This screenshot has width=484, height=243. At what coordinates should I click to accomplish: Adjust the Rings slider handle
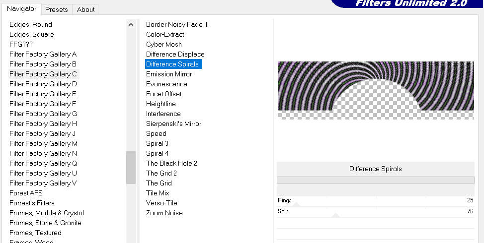(296, 204)
